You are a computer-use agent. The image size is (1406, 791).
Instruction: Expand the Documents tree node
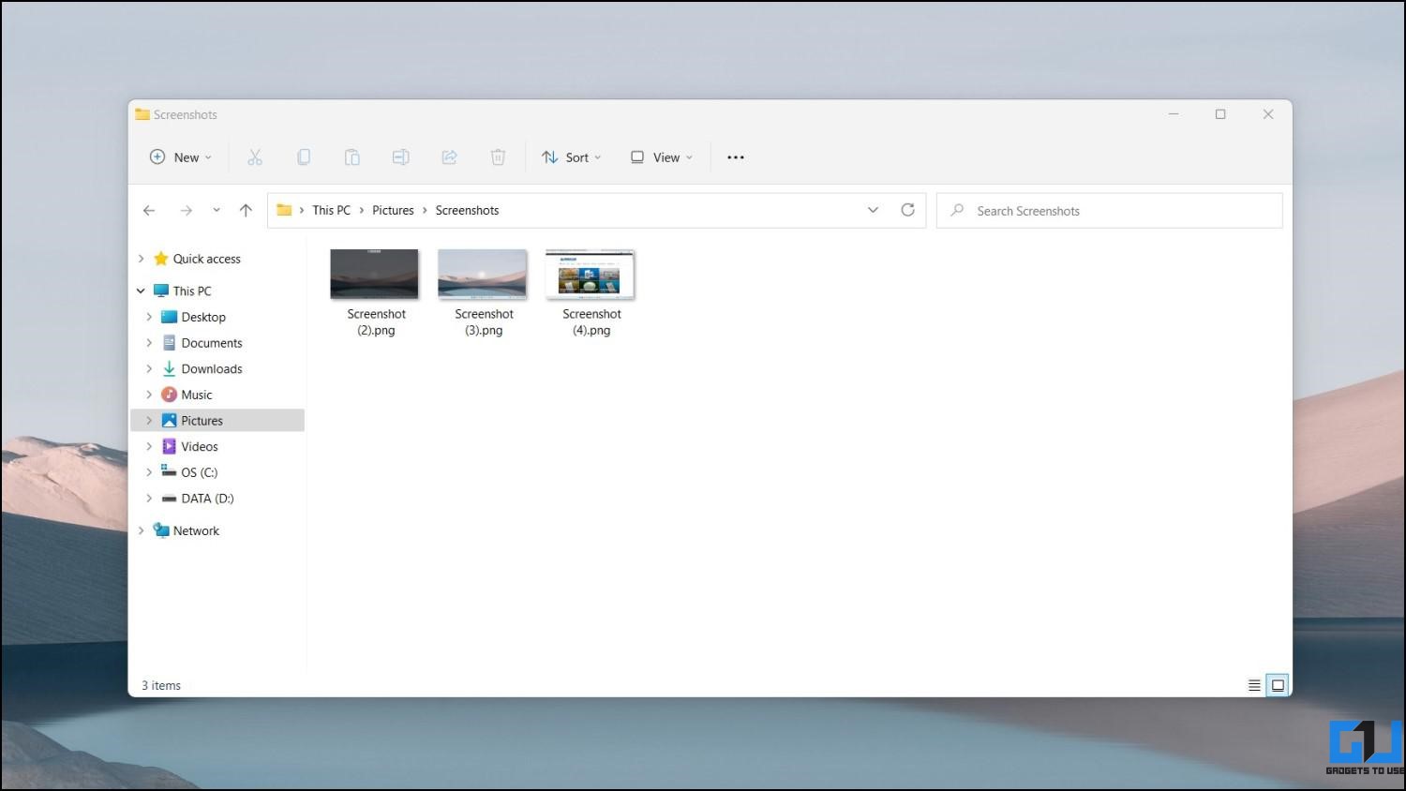[149, 343]
